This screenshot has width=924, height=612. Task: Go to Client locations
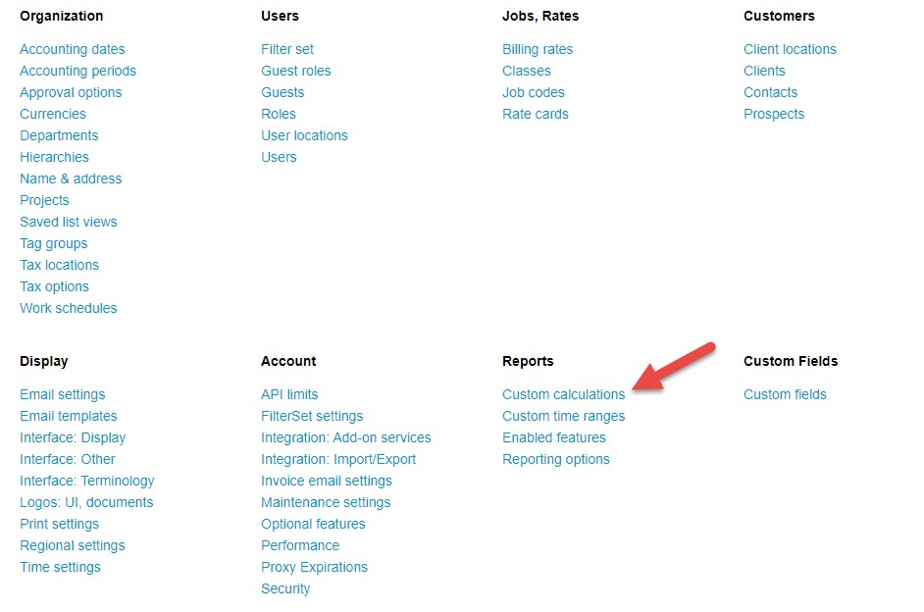coord(790,49)
